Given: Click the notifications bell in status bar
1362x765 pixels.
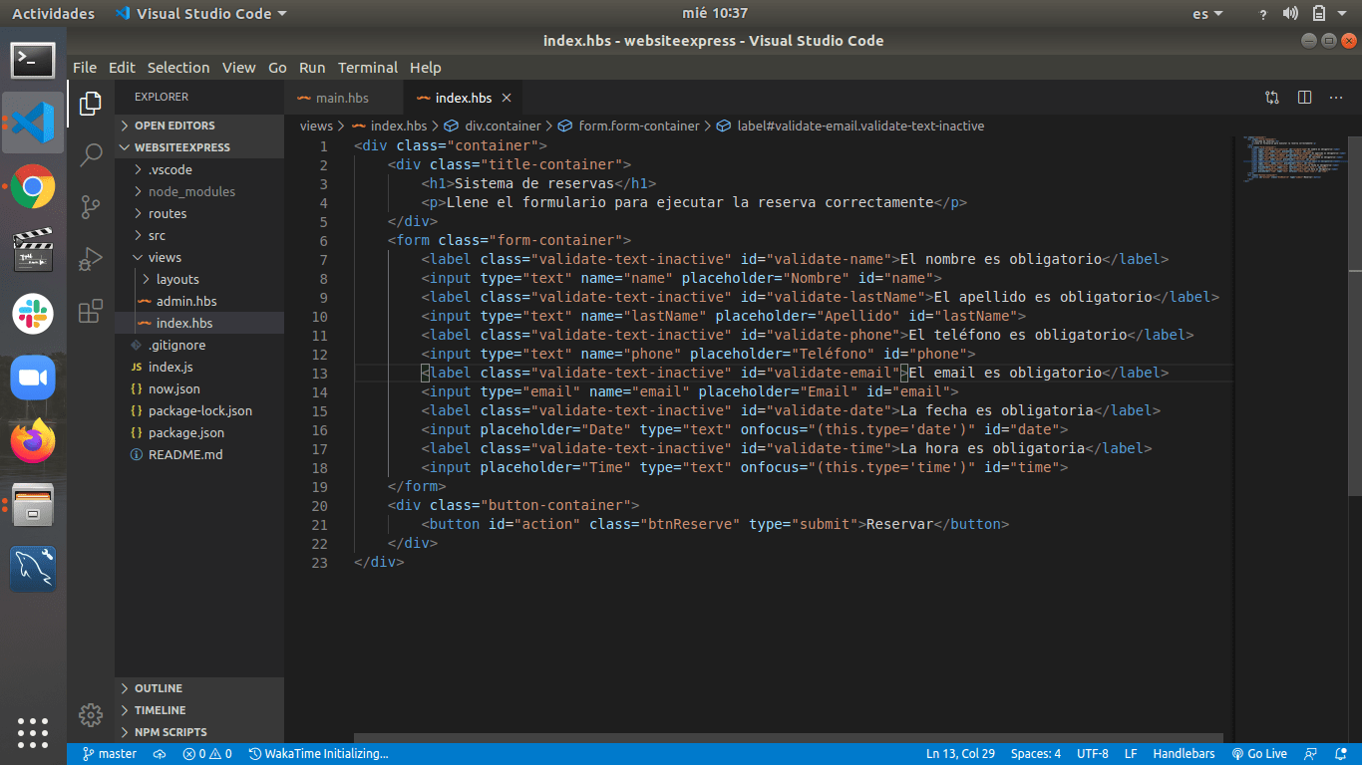Looking at the screenshot, I should click(1342, 754).
